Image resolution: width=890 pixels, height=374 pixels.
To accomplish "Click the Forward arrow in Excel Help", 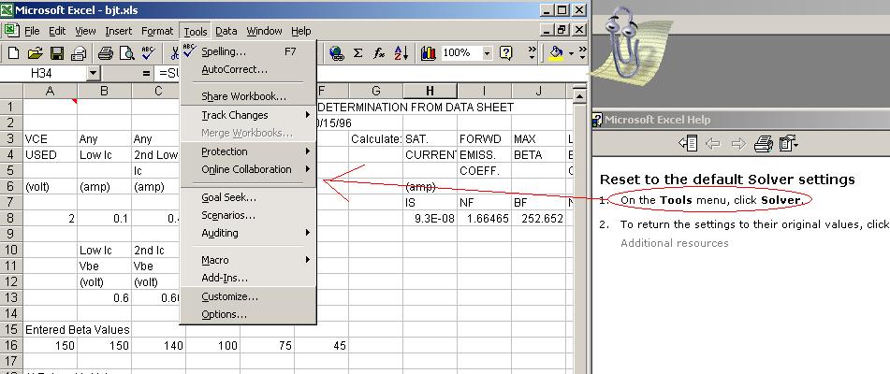I will click(x=737, y=144).
